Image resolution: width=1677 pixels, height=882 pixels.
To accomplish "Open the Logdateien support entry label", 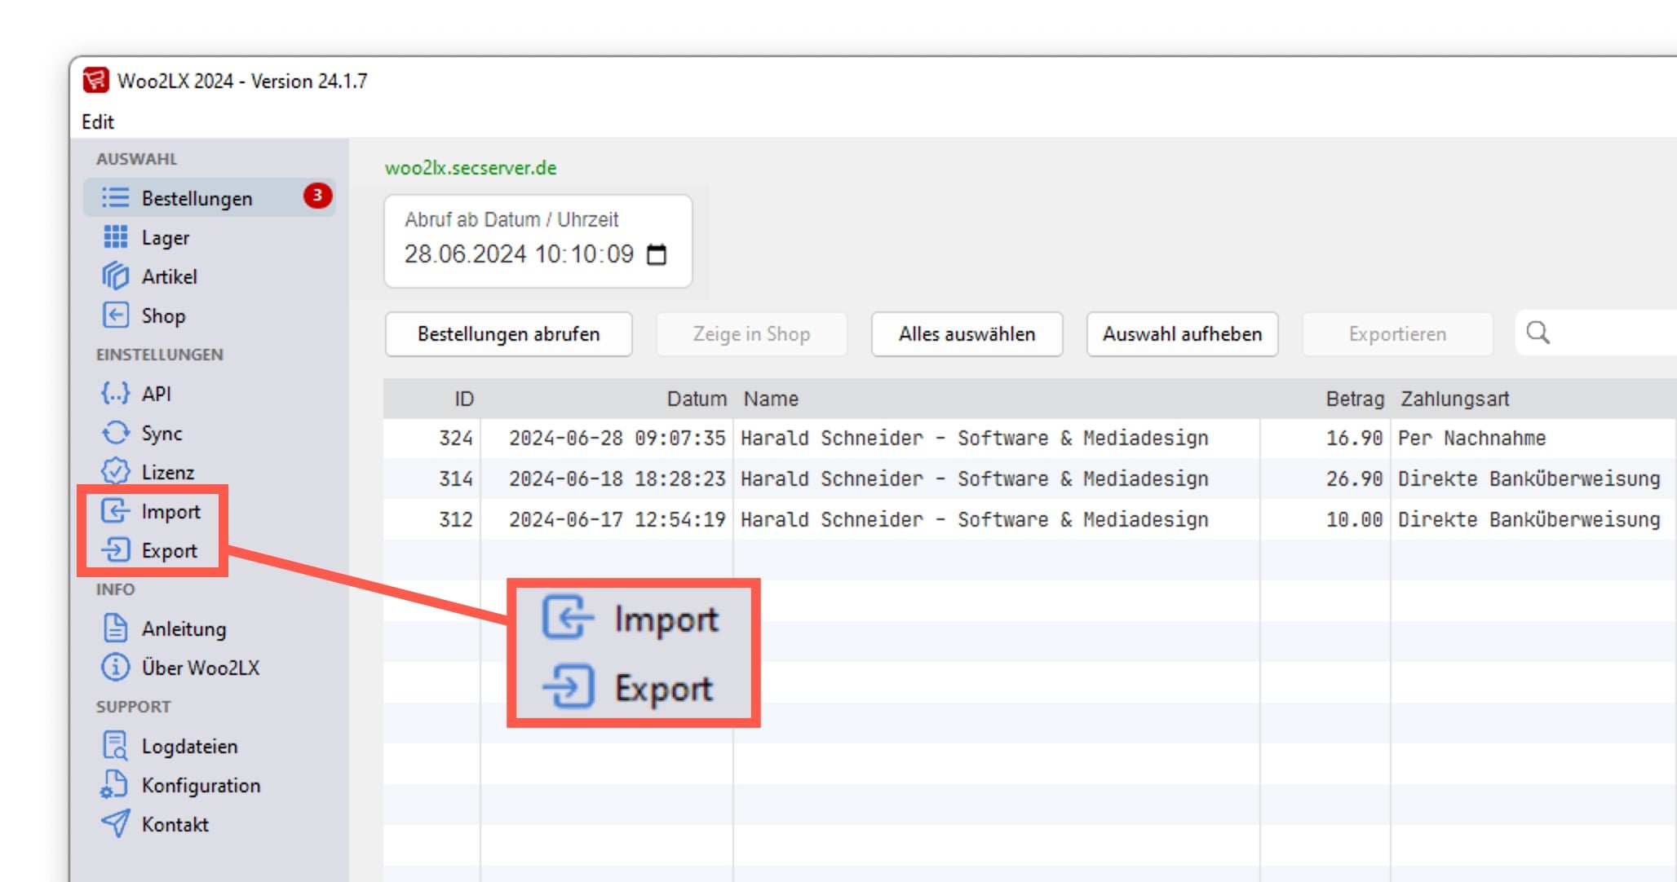I will coord(190,746).
